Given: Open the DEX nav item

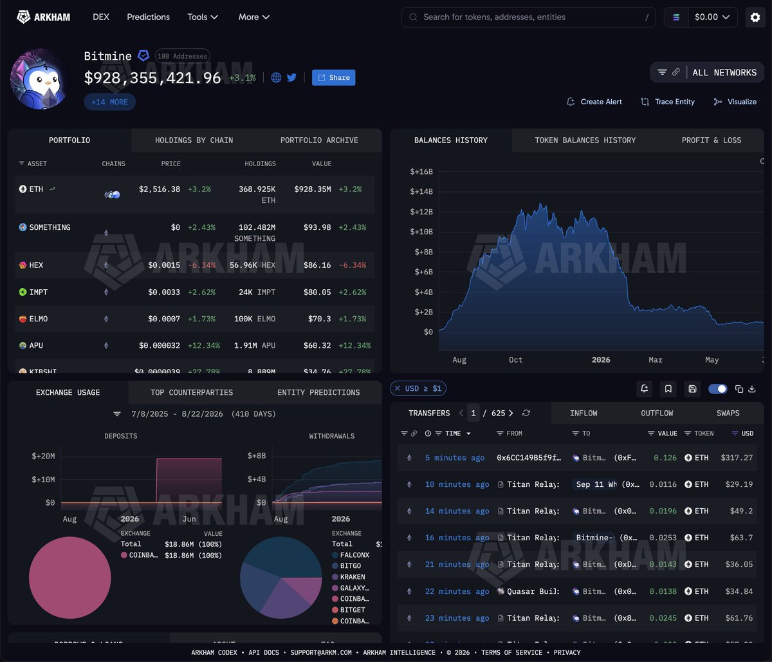Looking at the screenshot, I should (101, 17).
